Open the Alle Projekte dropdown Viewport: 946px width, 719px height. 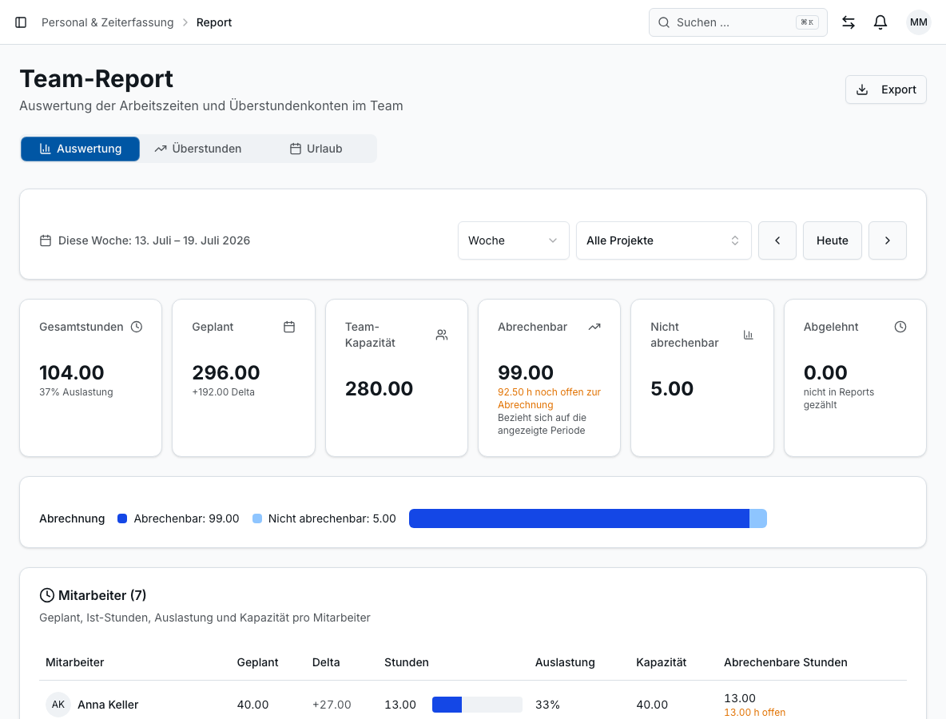pyautogui.click(x=664, y=240)
